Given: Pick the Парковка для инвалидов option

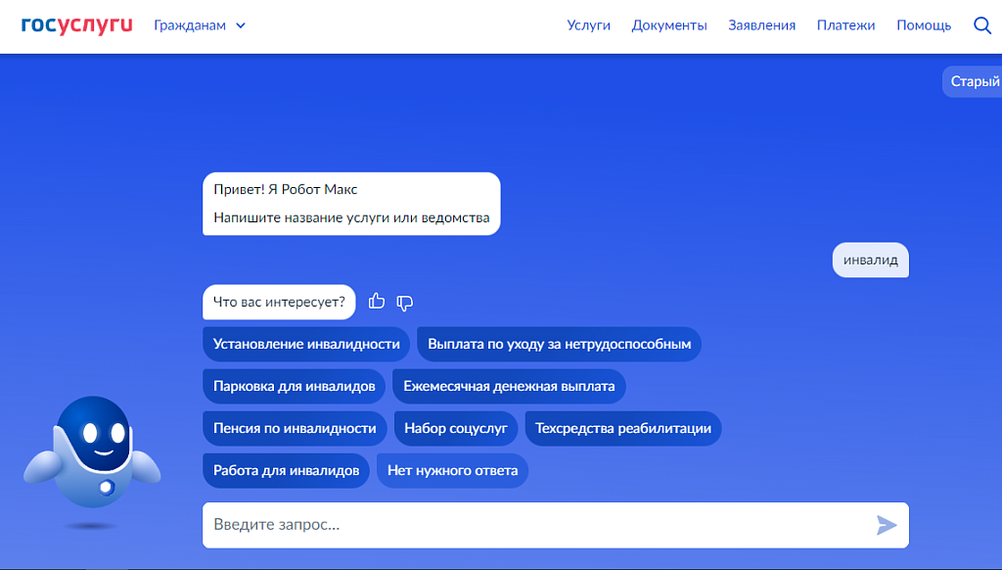Looking at the screenshot, I should point(294,386).
